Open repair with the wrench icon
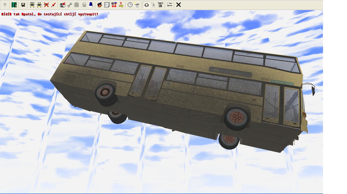Screen dimensions: 347x194 70,5
